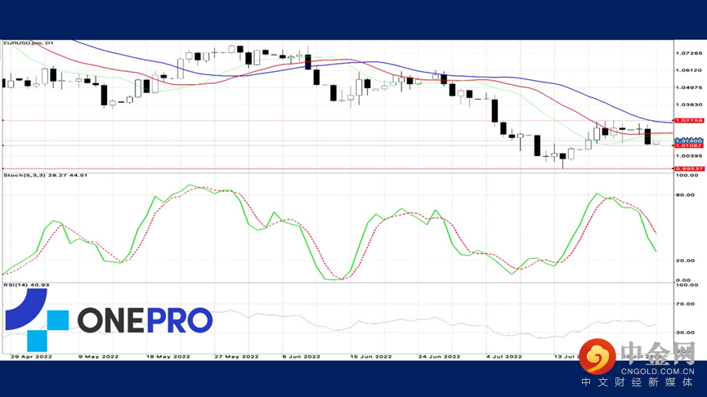
Task: Click the 6 Jun 2022 date label
Action: click(x=302, y=356)
